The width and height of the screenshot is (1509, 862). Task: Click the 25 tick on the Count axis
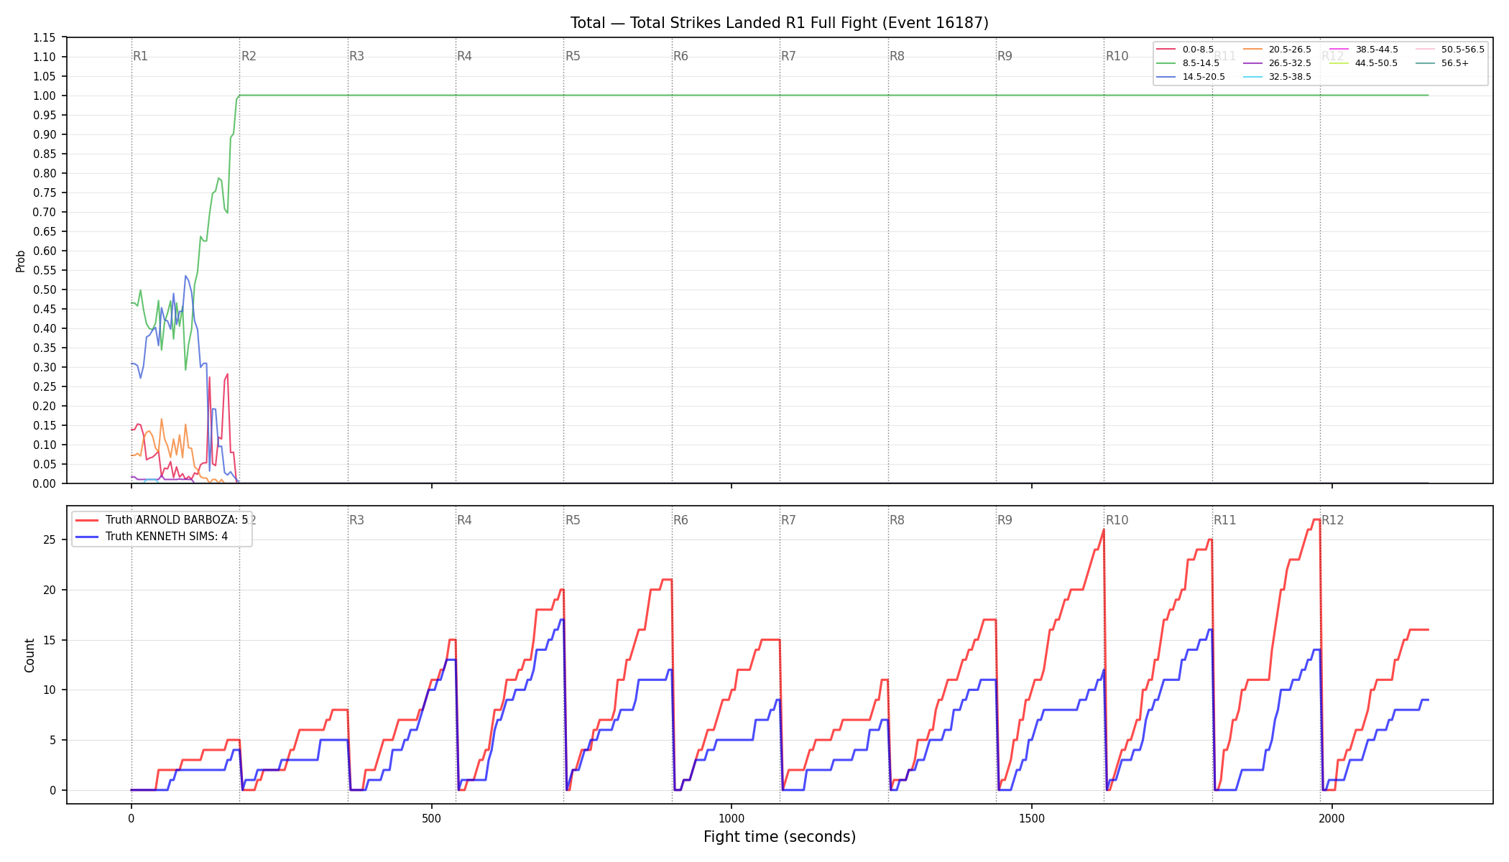pyautogui.click(x=50, y=539)
